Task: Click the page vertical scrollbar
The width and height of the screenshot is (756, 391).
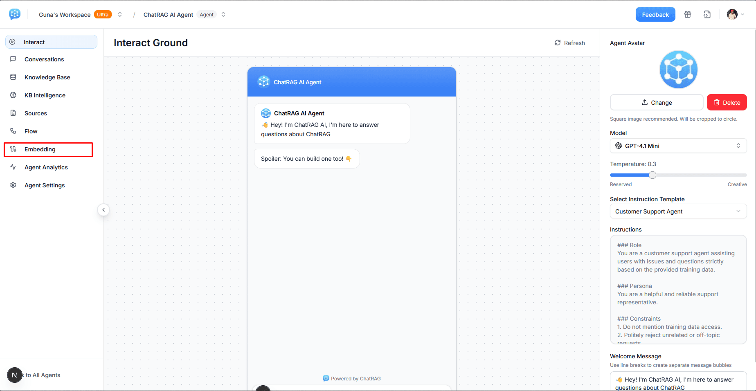Action: click(x=754, y=195)
